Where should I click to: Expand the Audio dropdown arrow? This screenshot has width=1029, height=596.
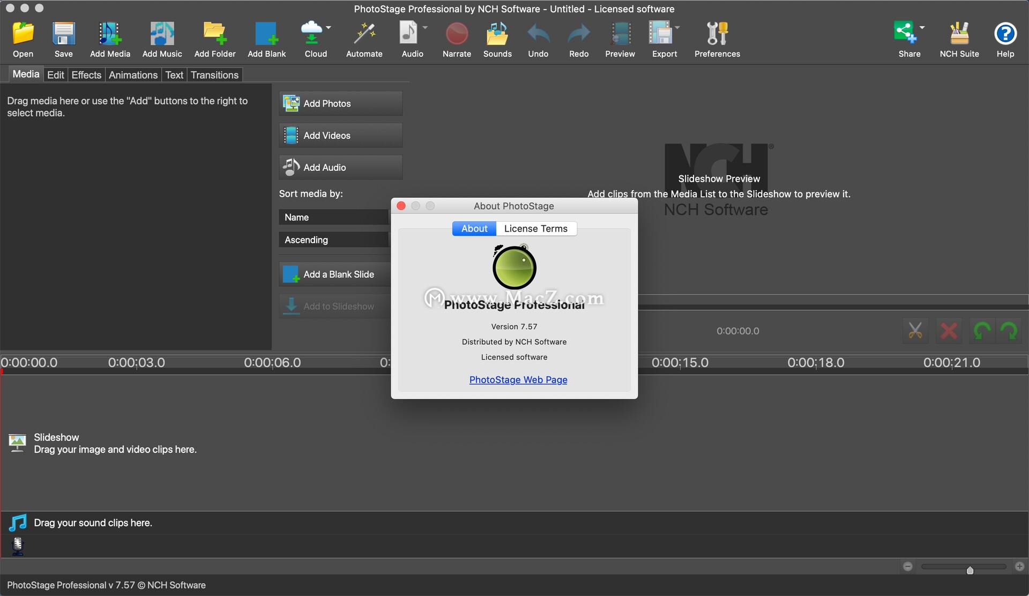pos(425,27)
